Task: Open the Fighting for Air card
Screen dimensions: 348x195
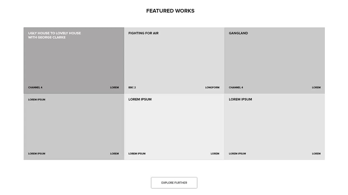Action: 174,61
